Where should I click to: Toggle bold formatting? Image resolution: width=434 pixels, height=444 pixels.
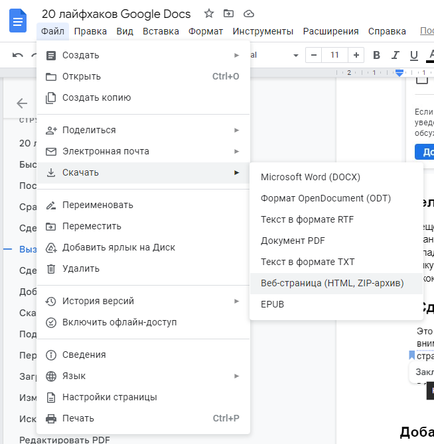tap(376, 55)
